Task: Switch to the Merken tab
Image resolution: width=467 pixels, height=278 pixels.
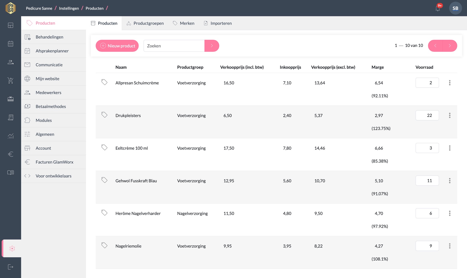Action: click(184, 23)
